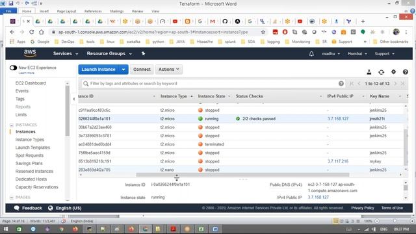Click the Chrome profile avatar
The width and height of the screenshot is (416, 234).
click(396, 32)
